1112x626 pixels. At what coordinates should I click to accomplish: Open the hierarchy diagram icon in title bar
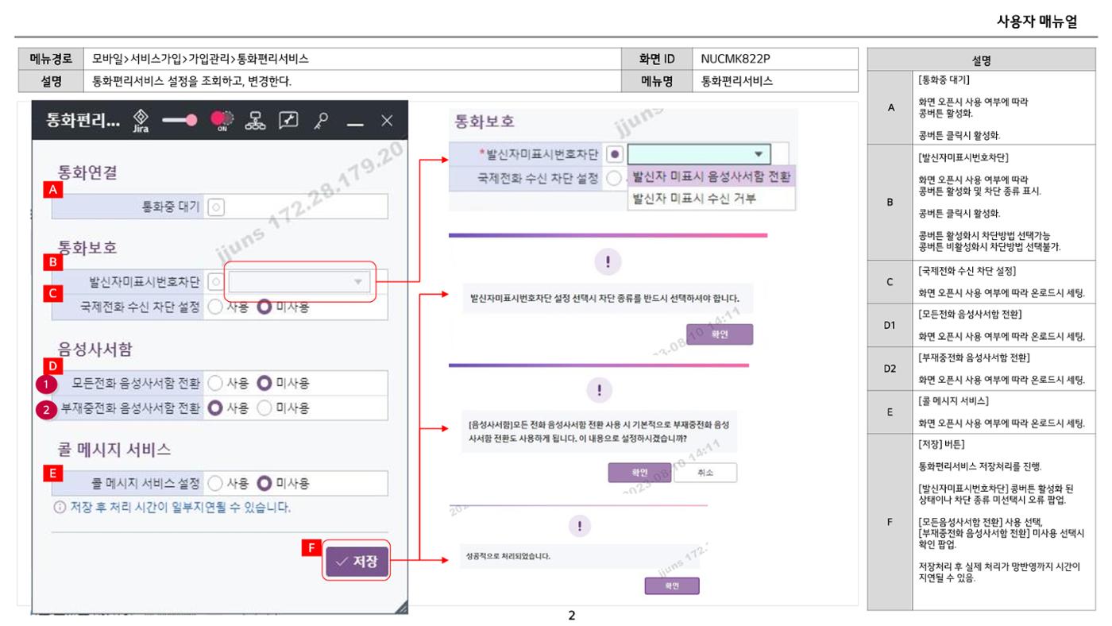click(255, 120)
